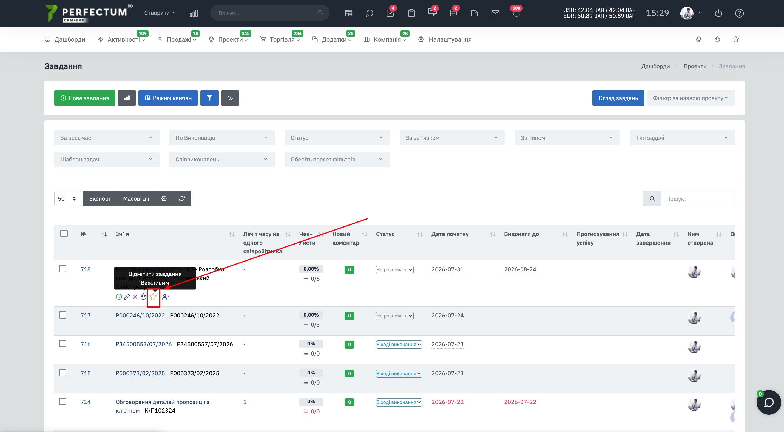784x432 pixels.
Task: Open the mail envelope icon
Action: (495, 13)
